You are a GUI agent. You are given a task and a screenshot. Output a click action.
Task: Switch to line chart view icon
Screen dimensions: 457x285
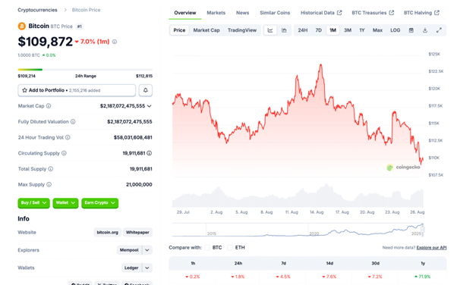[x=270, y=30]
